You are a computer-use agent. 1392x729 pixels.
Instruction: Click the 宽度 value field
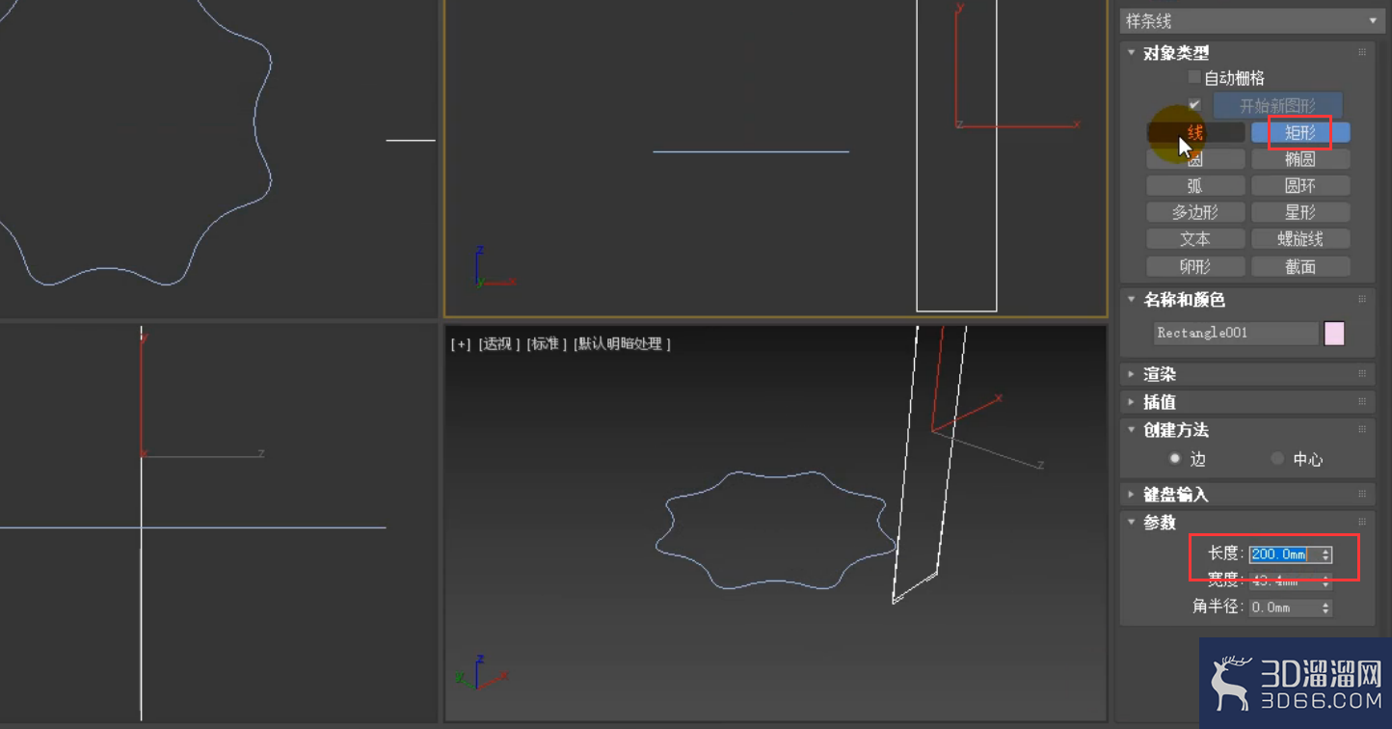(x=1283, y=581)
